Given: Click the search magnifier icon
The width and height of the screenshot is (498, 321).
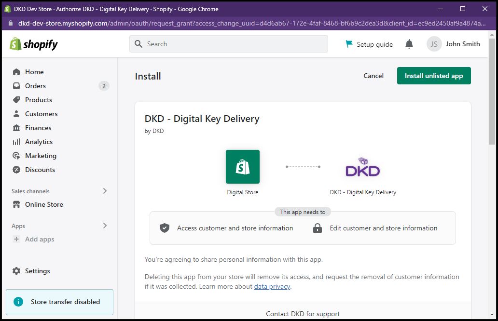Looking at the screenshot, I should point(138,44).
